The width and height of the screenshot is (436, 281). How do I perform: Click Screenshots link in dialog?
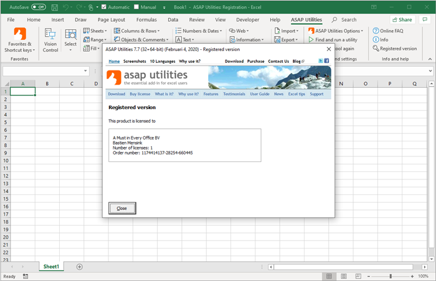(x=135, y=61)
